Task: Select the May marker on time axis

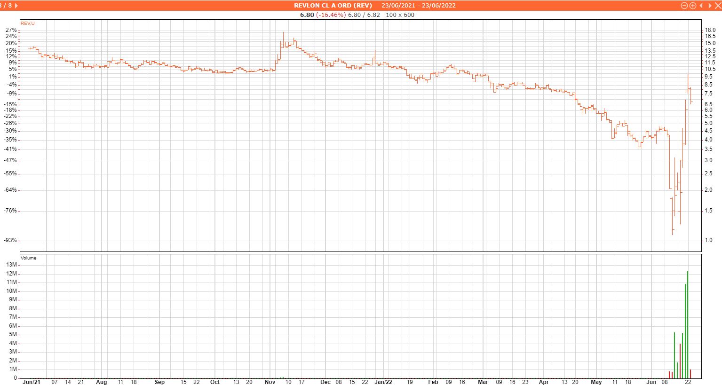Action: [596, 382]
